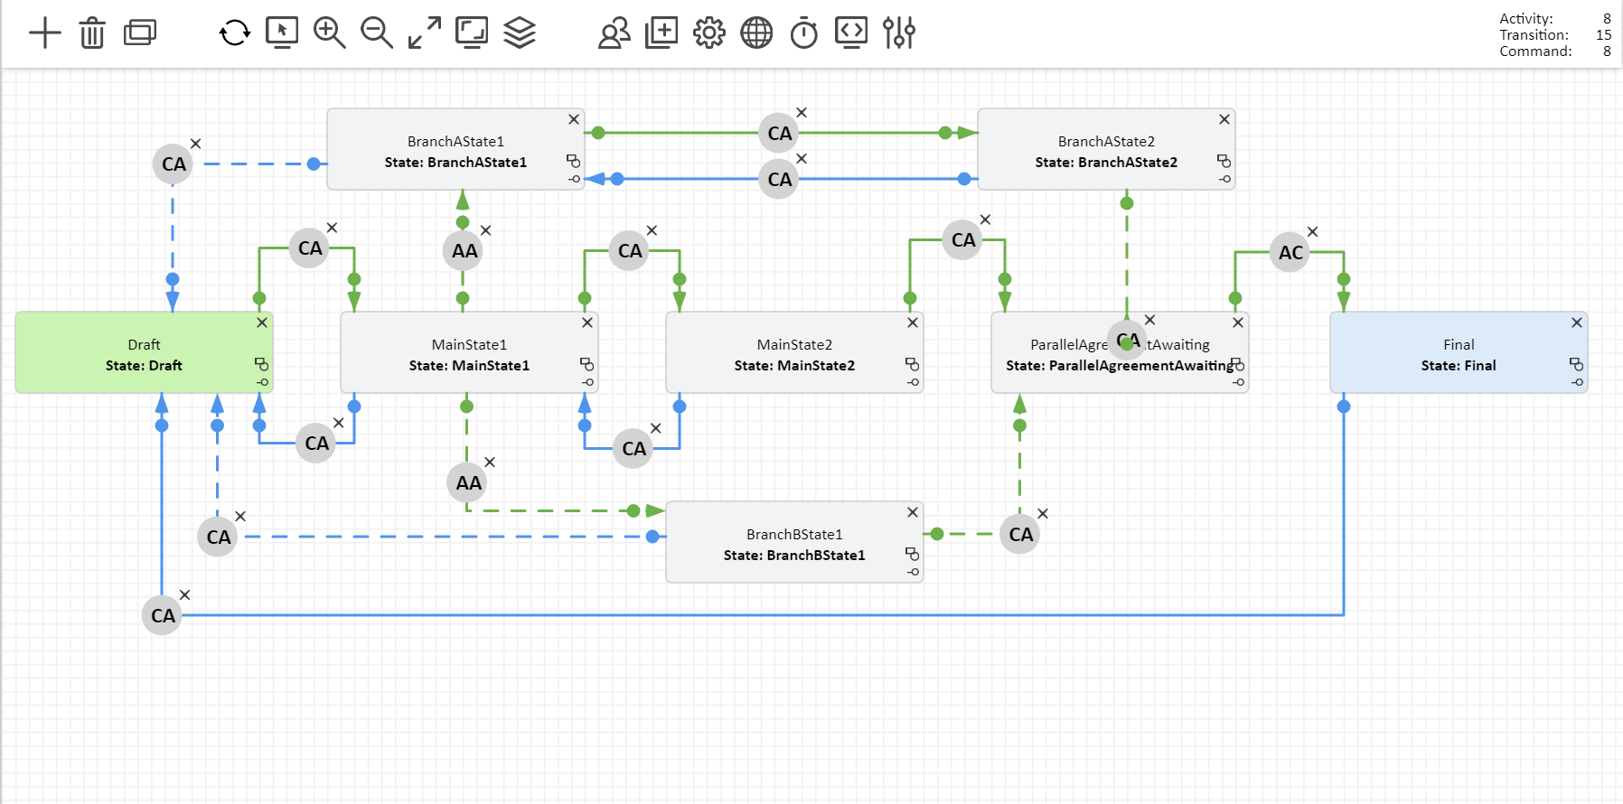1623x804 pixels.
Task: Remove the BranchBState1 activity with its X
Action: point(913,512)
